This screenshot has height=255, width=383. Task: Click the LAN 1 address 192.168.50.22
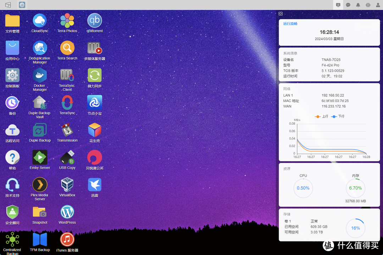point(333,95)
